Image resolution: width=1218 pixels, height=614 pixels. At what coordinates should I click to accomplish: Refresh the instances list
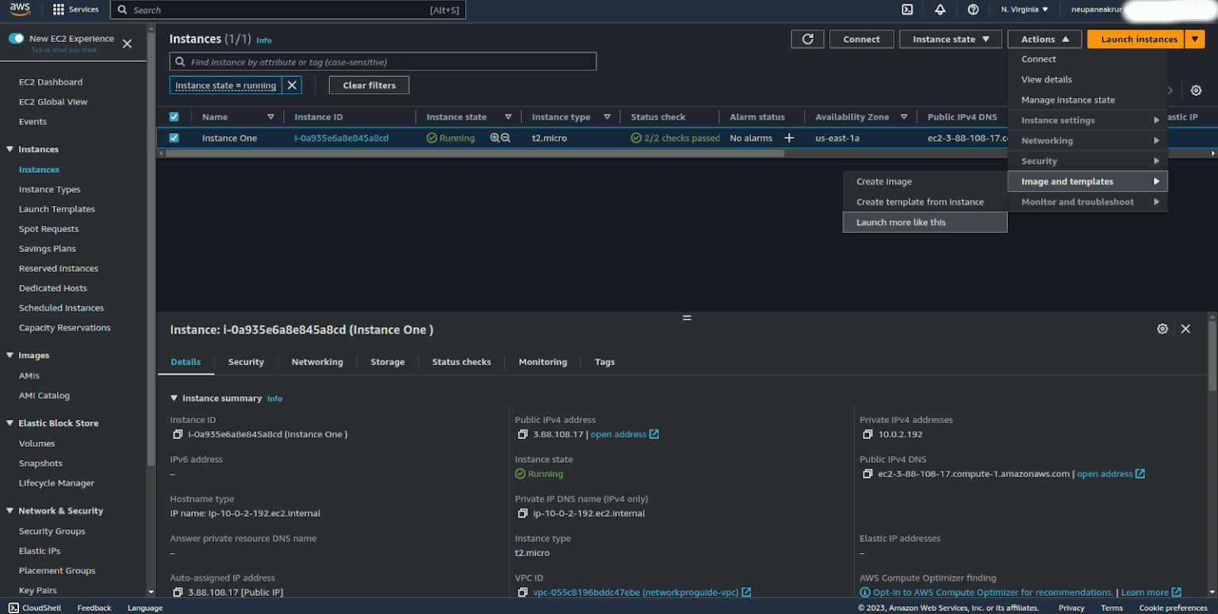point(807,39)
